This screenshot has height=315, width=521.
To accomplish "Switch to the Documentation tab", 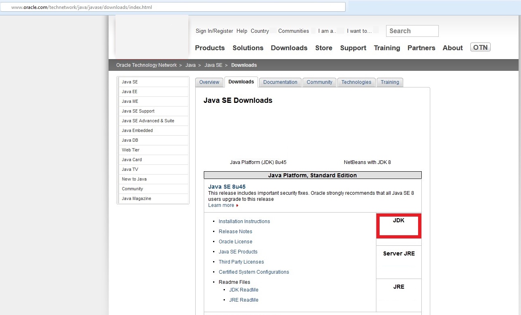I will (280, 82).
